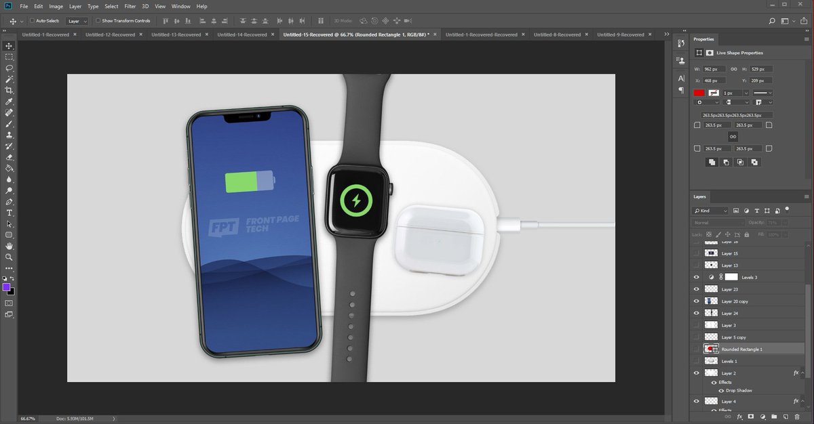Select the Eraser tool
This screenshot has height=424, width=814.
(9, 157)
